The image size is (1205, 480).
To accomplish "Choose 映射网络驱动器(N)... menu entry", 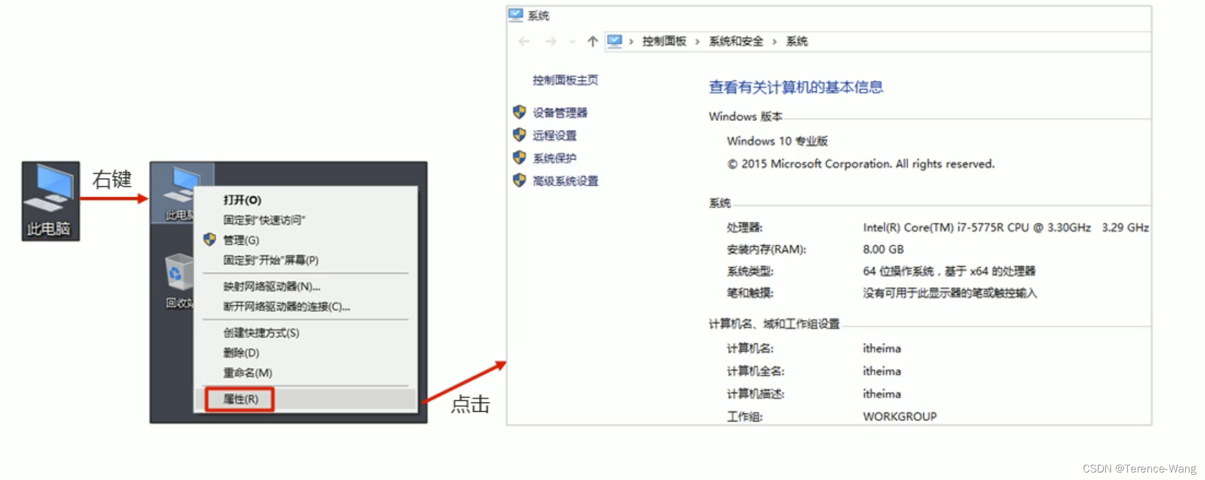I will 272,286.
